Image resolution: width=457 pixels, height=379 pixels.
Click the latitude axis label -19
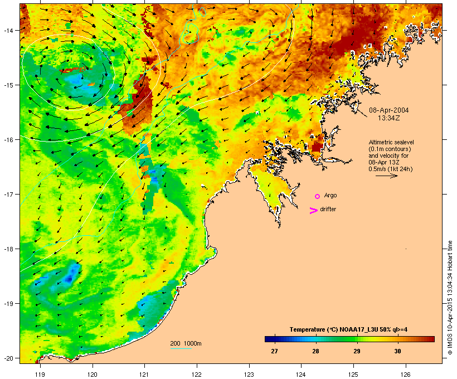pyautogui.click(x=8, y=304)
